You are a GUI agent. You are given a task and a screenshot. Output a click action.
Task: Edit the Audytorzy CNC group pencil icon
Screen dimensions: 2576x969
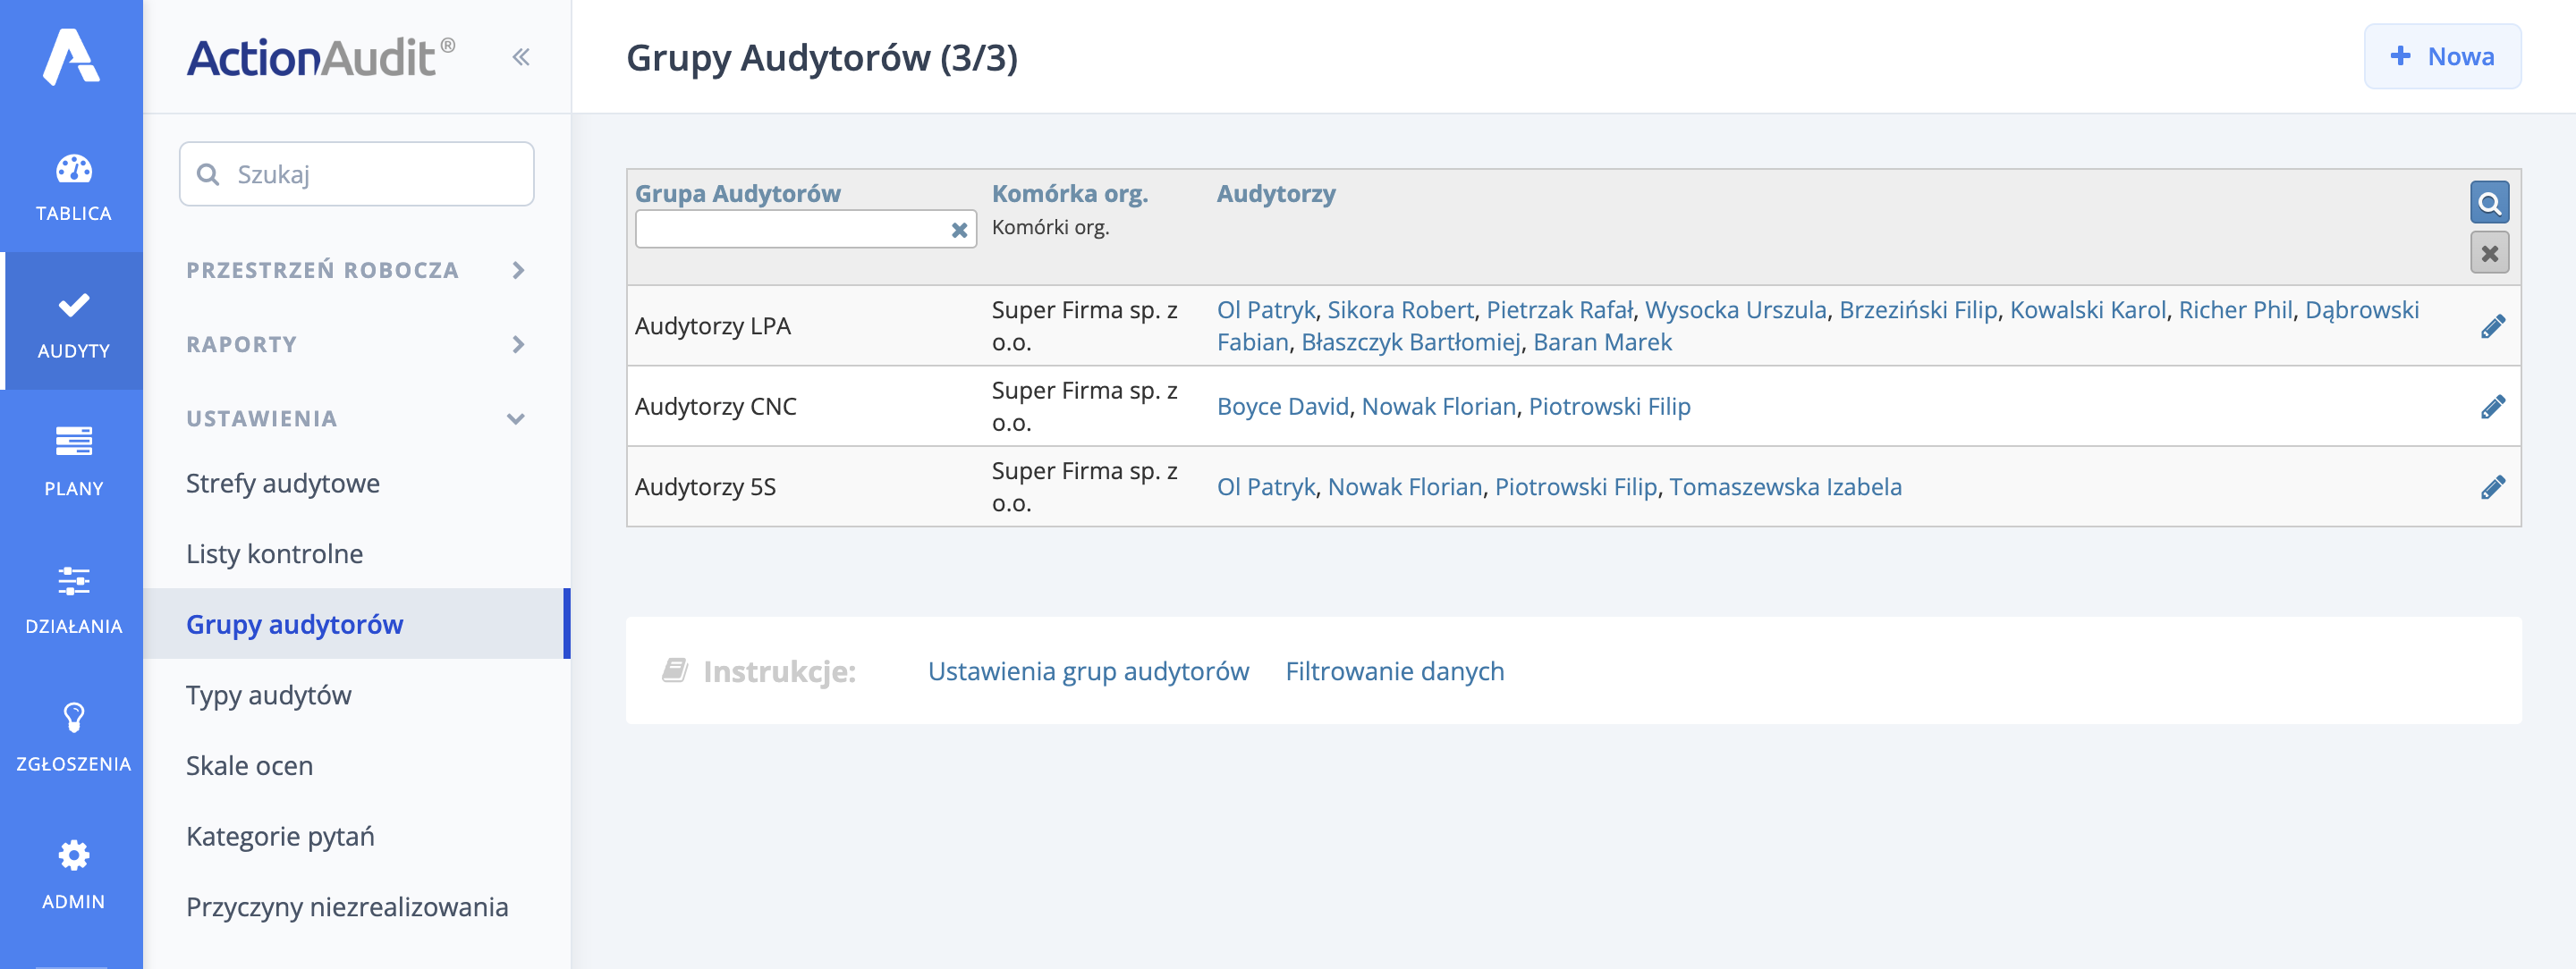pyautogui.click(x=2494, y=406)
